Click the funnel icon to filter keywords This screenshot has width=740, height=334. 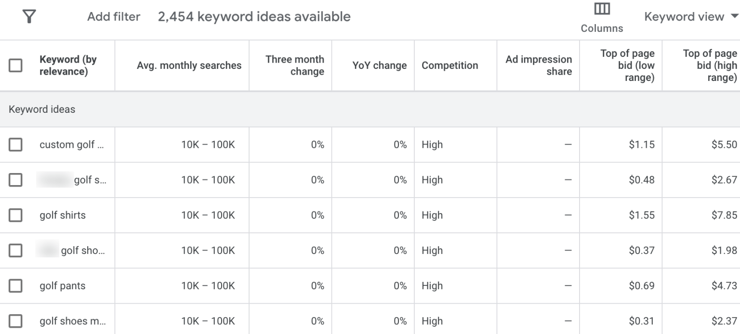coord(30,16)
